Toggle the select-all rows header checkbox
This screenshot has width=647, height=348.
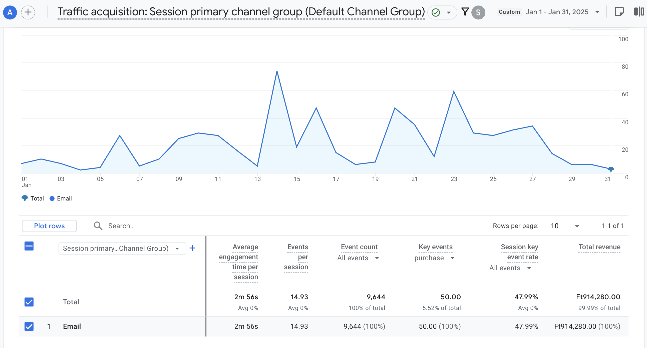29,246
